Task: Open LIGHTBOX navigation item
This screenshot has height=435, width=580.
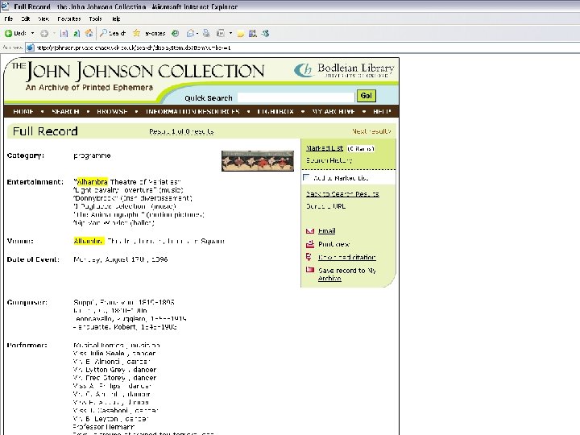Action: (x=275, y=111)
